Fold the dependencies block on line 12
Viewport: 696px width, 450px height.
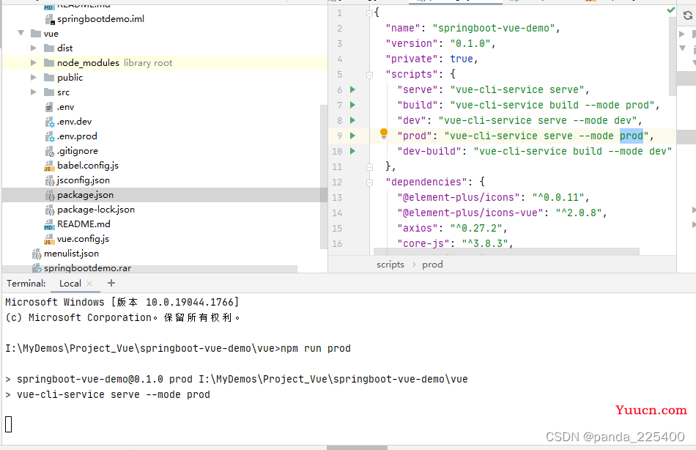369,182
